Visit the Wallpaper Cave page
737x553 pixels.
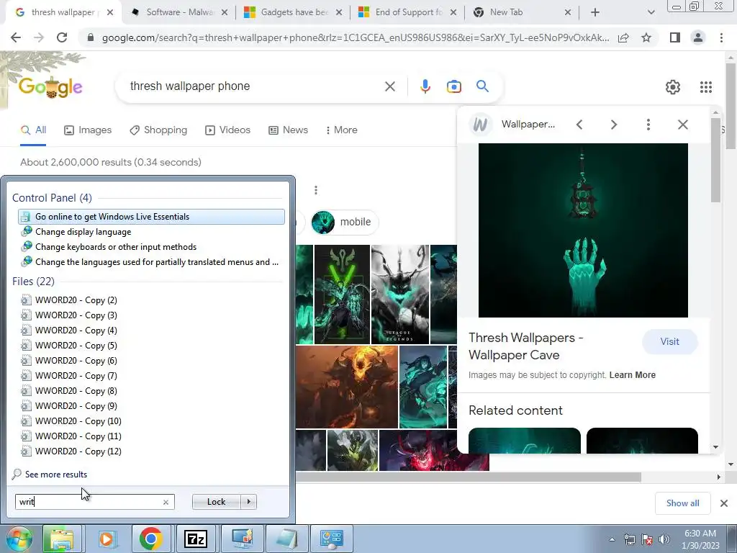pos(669,342)
